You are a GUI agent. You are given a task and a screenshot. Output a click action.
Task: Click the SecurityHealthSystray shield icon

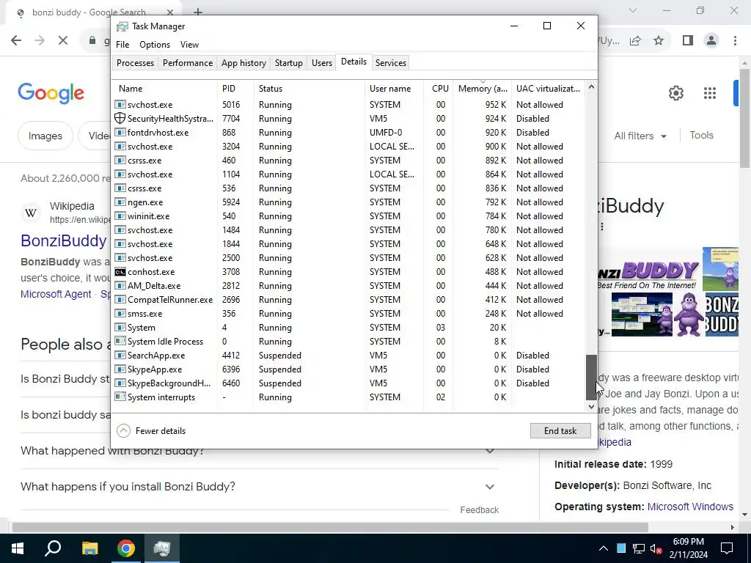[120, 118]
